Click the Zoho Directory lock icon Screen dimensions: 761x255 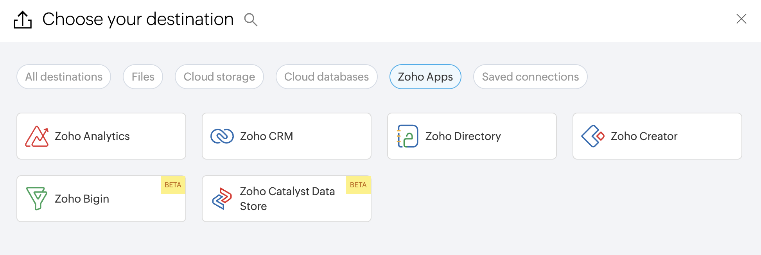[x=407, y=136]
